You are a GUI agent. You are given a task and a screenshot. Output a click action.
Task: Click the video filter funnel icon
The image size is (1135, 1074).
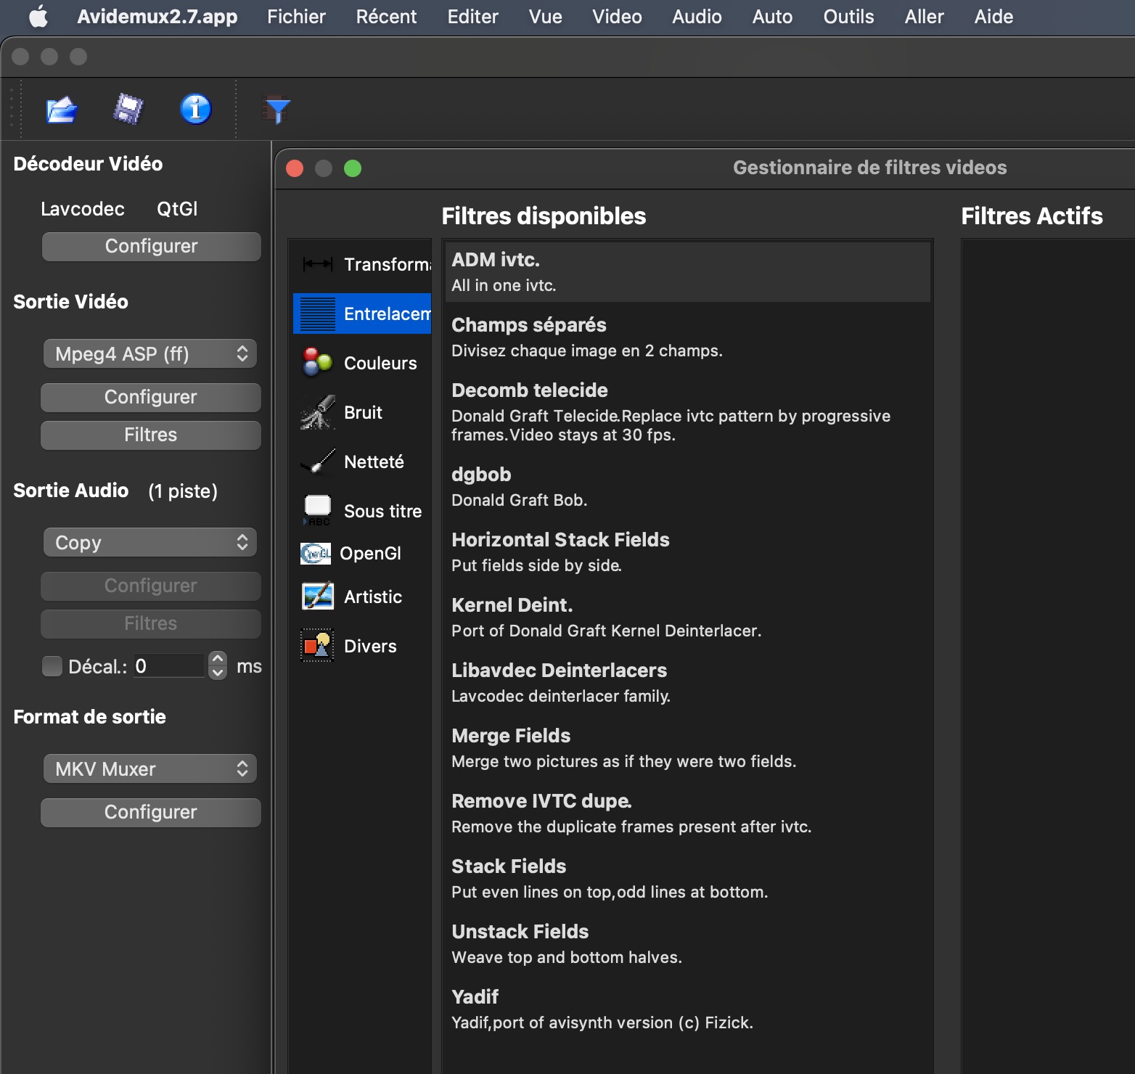276,110
